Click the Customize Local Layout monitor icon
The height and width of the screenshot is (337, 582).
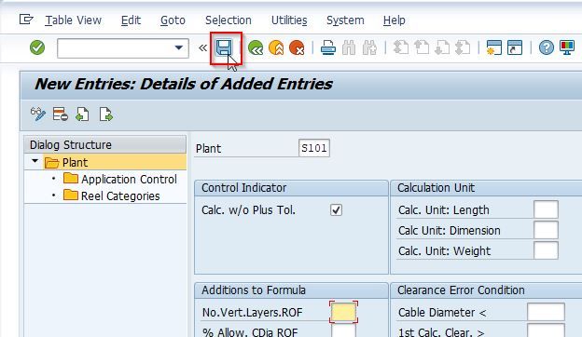(567, 47)
